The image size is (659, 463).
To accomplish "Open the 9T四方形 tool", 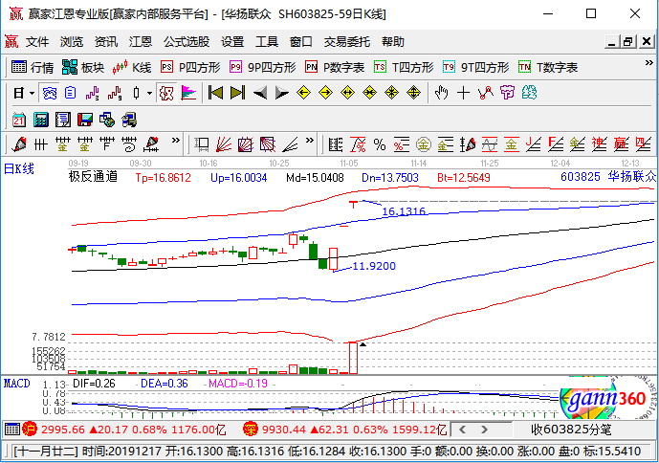I will pyautogui.click(x=476, y=67).
